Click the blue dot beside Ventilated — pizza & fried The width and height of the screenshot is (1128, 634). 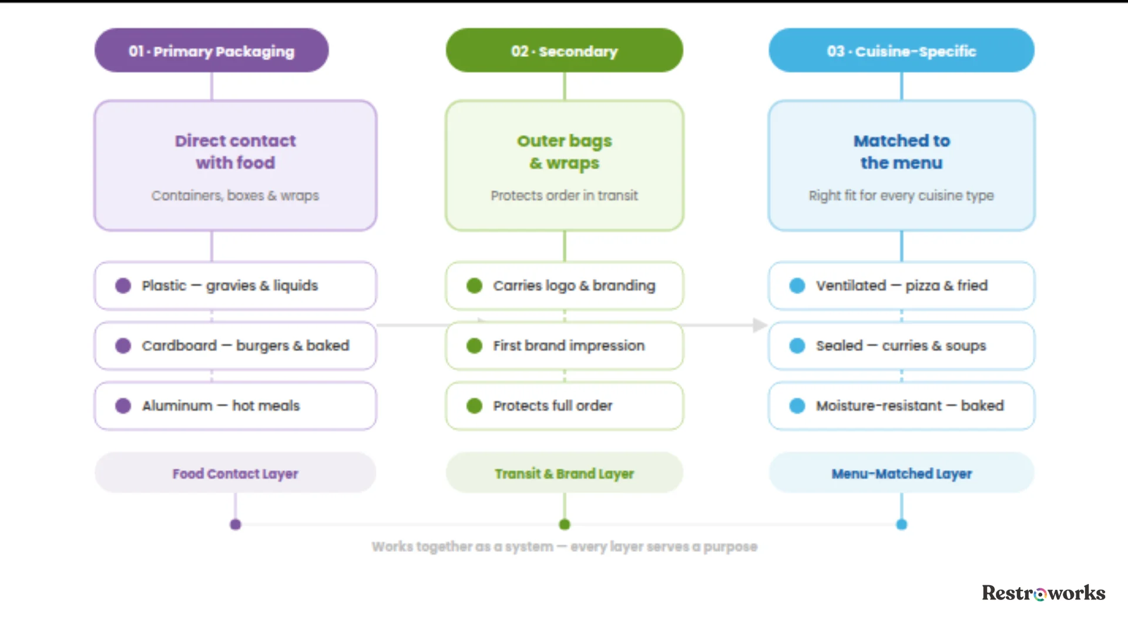point(797,286)
